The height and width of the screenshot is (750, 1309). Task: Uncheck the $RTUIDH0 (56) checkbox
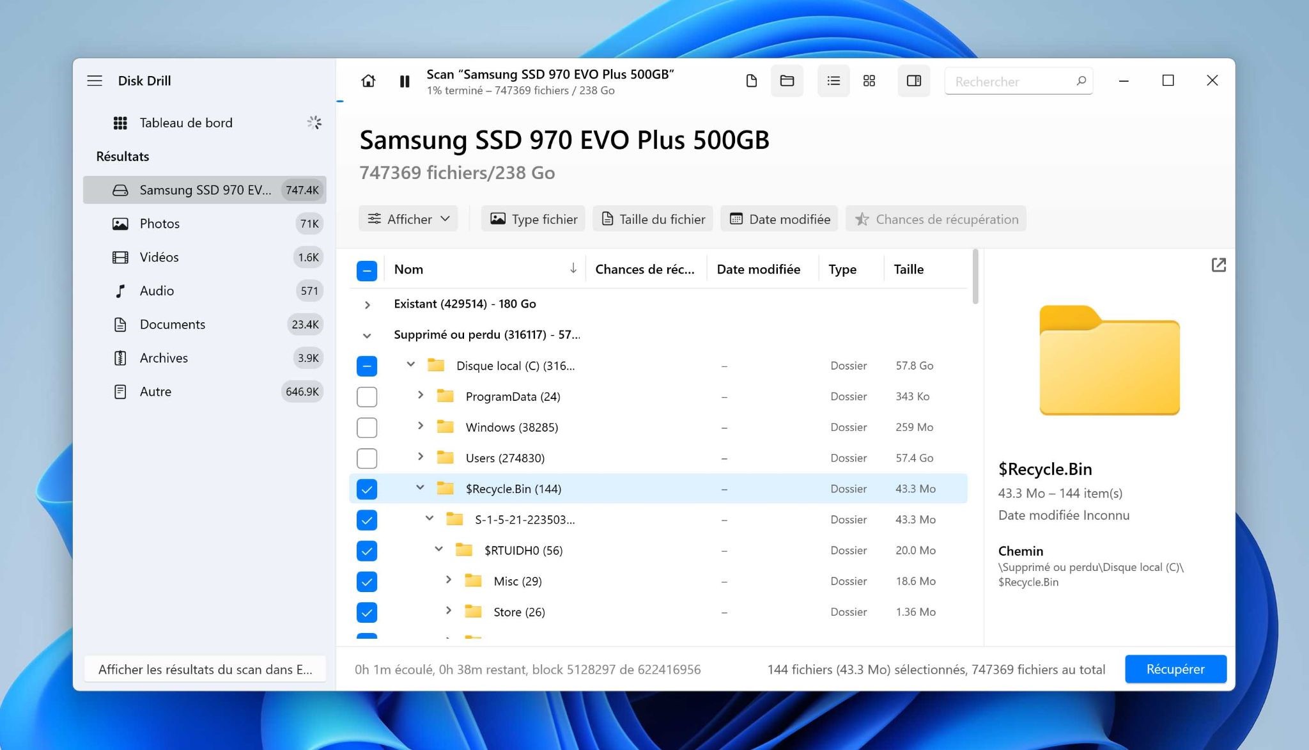[x=367, y=551]
